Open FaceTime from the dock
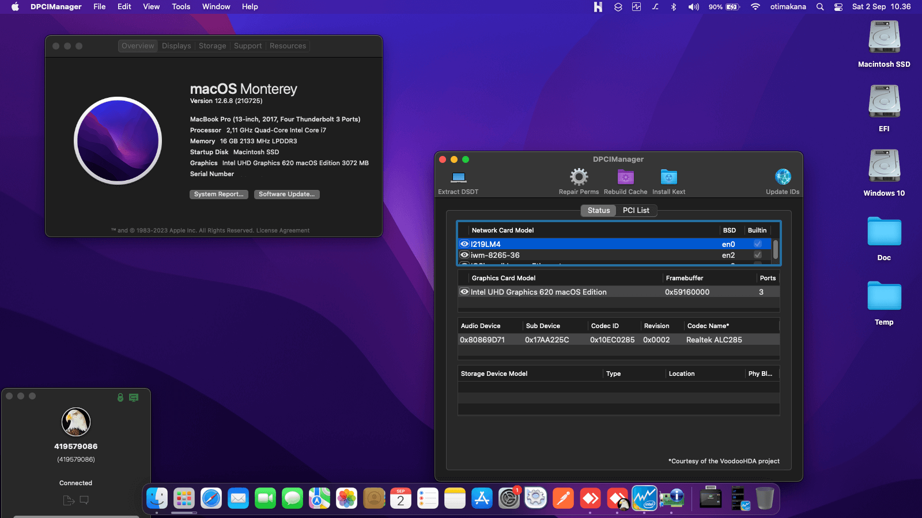 pos(265,498)
